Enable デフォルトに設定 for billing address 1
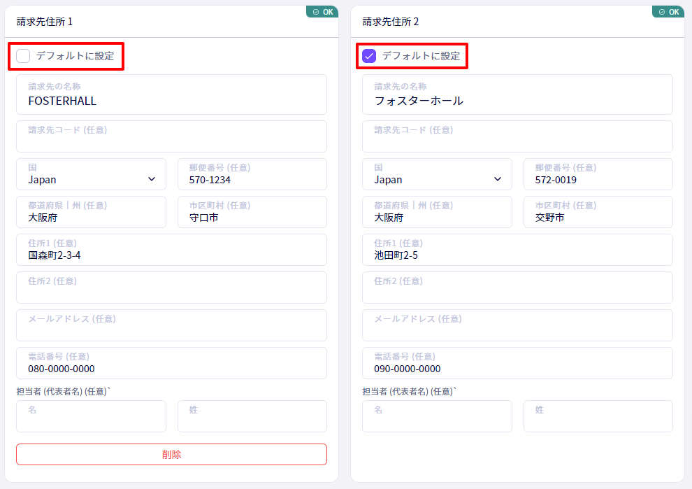The height and width of the screenshot is (489, 692). [x=23, y=56]
